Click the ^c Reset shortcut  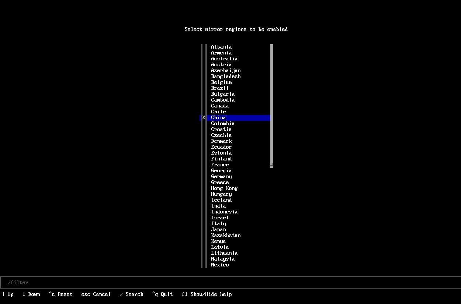point(60,294)
